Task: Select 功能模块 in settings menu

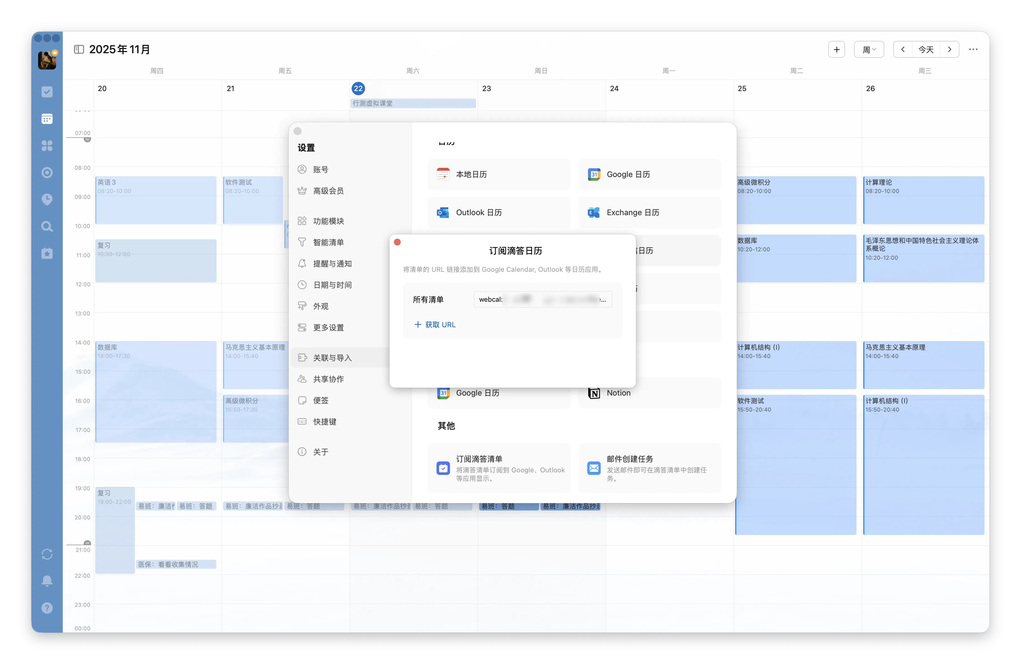Action: (x=328, y=221)
